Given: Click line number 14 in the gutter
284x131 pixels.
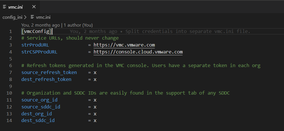Looking at the screenshot, I should (x=9, y=120).
